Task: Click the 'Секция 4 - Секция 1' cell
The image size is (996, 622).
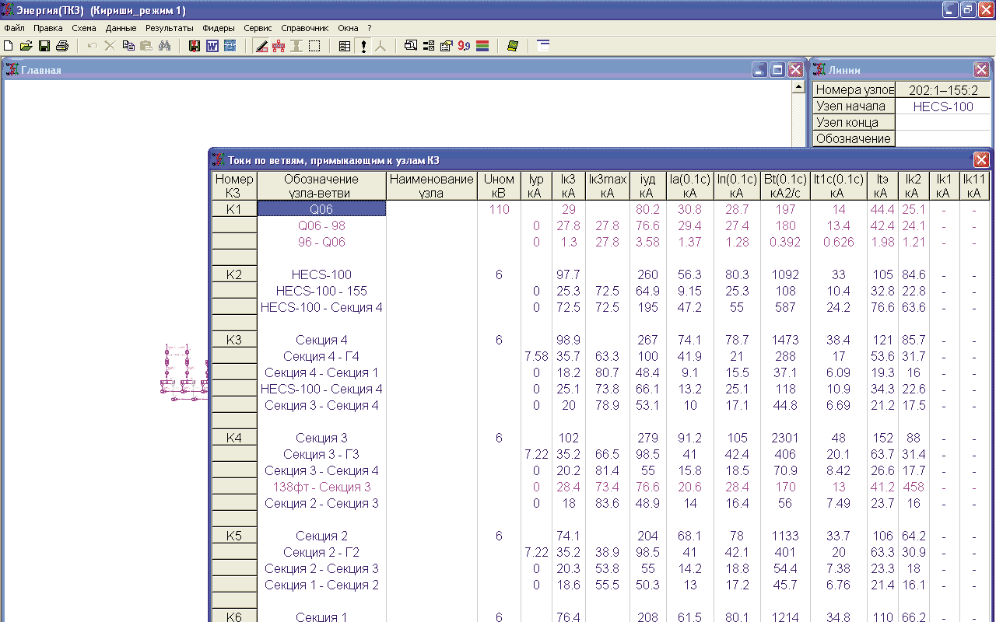Action: click(x=321, y=372)
